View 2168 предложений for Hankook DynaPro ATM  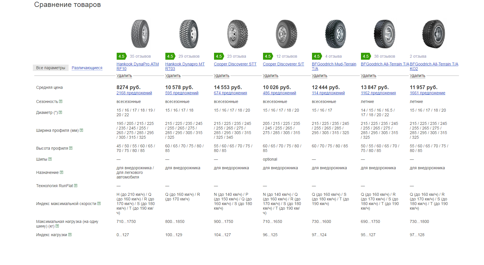(134, 93)
